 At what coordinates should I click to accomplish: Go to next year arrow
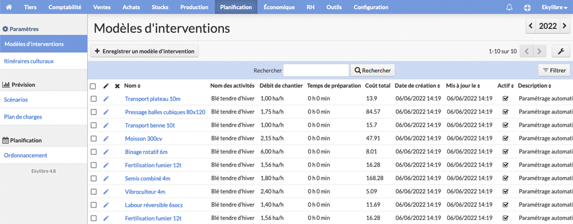565,26
